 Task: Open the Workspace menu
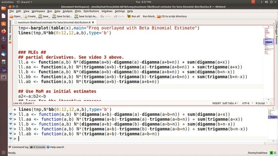[38, 11]
